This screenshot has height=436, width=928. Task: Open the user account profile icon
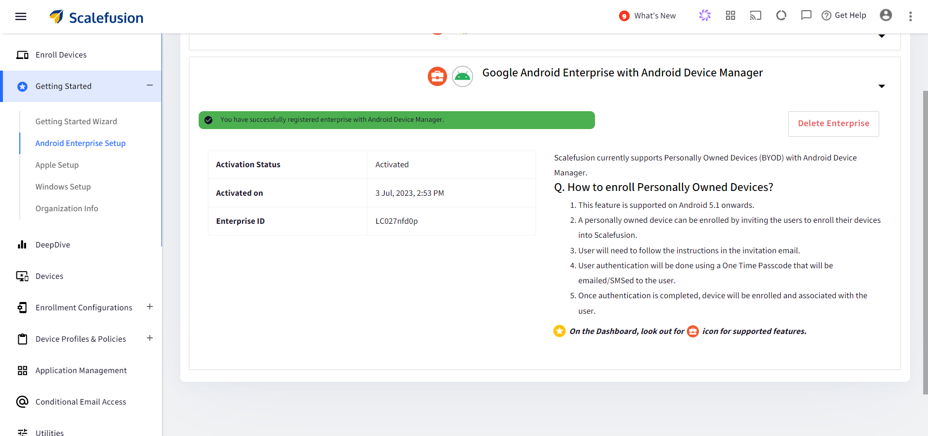pyautogui.click(x=886, y=15)
